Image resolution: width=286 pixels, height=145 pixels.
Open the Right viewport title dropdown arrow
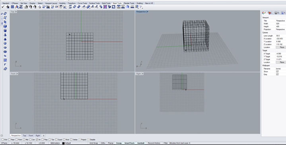click(x=143, y=74)
